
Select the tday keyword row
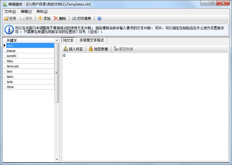30,61
